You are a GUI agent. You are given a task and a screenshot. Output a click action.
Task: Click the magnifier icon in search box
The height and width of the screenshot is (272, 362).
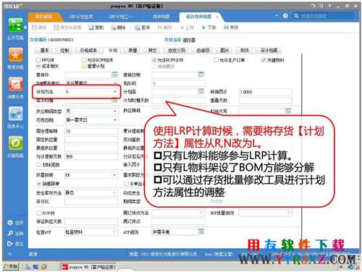pyautogui.click(x=296, y=16)
